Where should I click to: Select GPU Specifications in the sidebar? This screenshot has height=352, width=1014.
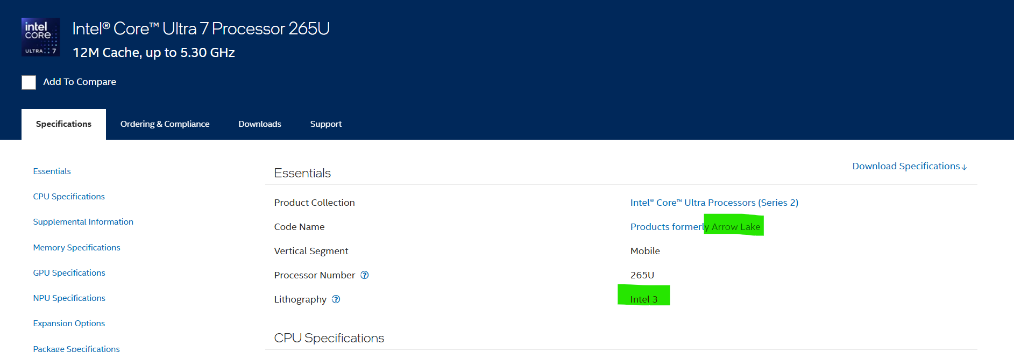[x=69, y=273]
